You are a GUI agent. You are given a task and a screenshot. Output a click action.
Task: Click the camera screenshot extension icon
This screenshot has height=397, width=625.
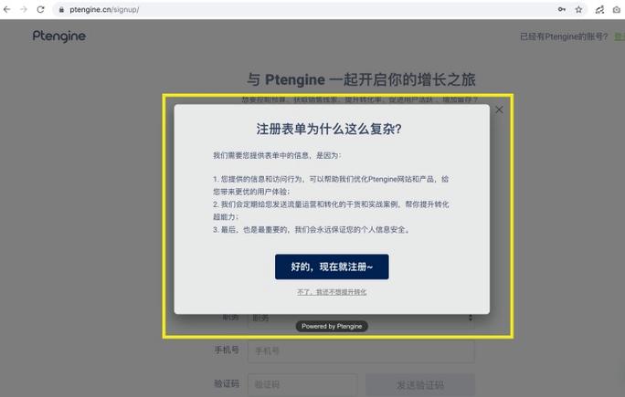tap(617, 9)
